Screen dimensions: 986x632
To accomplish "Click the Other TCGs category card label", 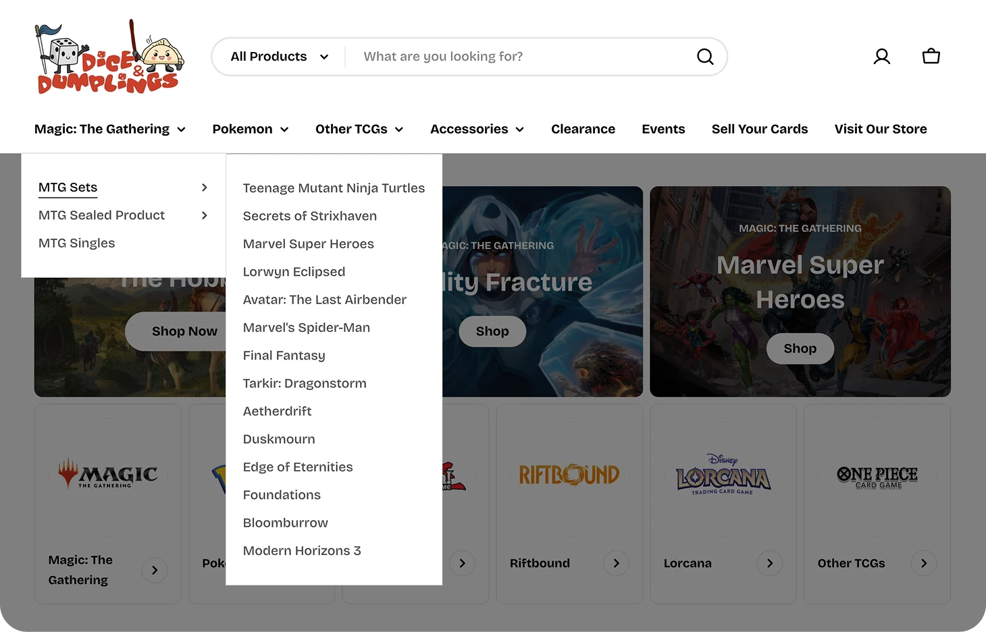I will 851,563.
